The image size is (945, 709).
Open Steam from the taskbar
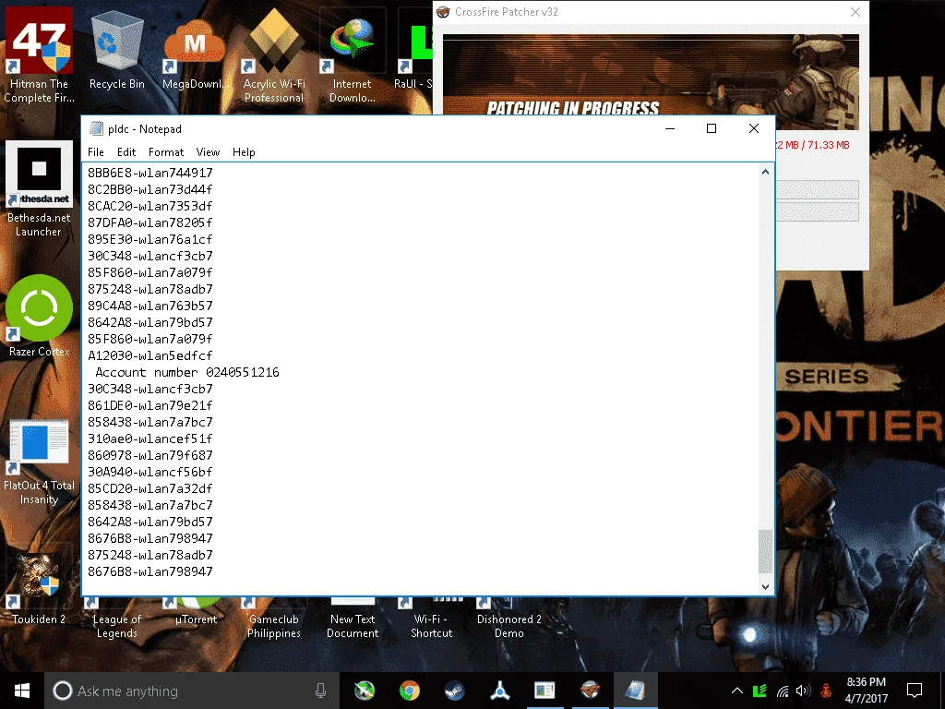coord(454,691)
